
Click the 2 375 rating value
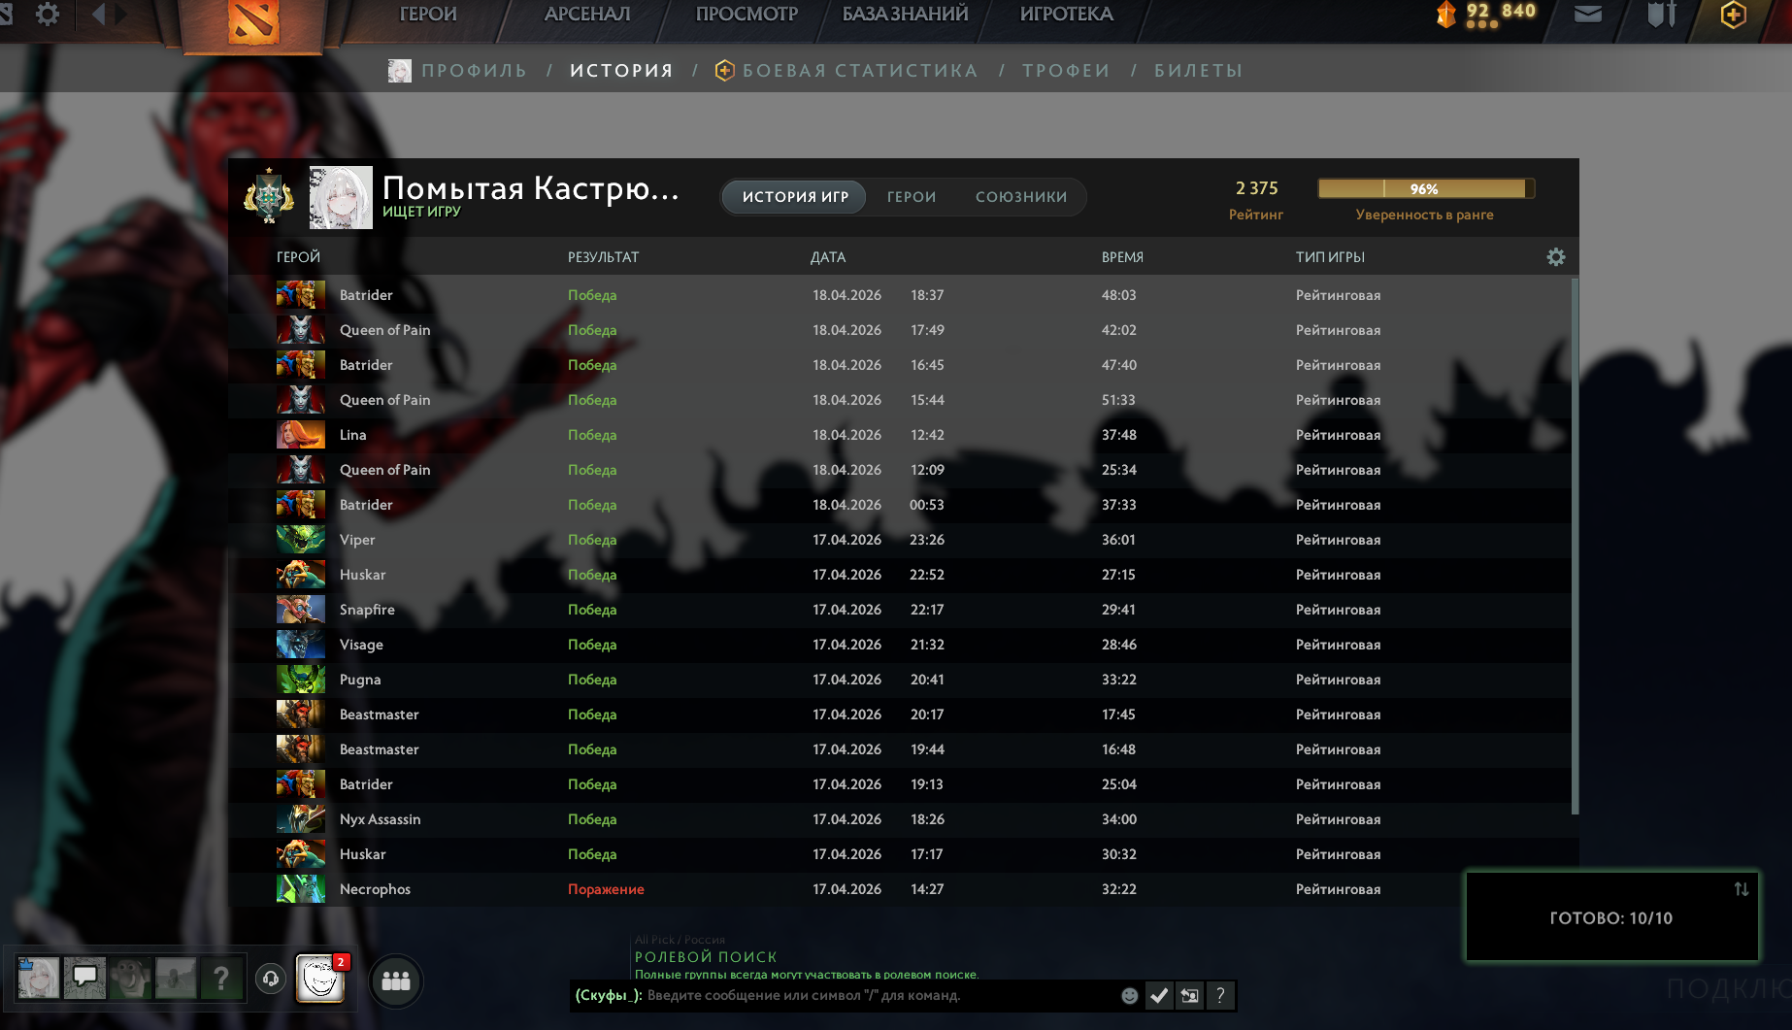point(1256,188)
